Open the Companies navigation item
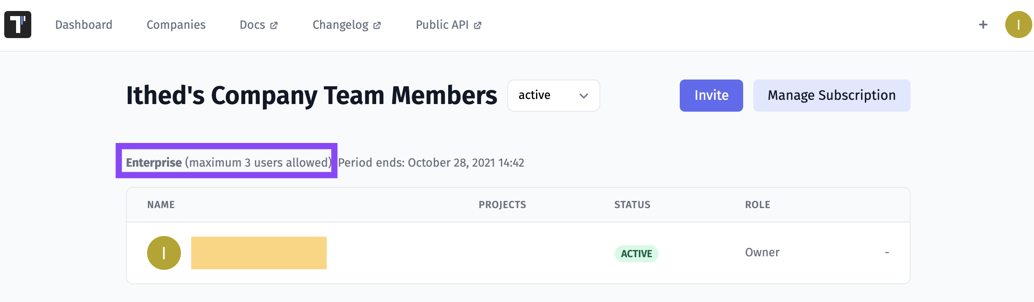The height and width of the screenshot is (302, 1034). pyautogui.click(x=176, y=25)
